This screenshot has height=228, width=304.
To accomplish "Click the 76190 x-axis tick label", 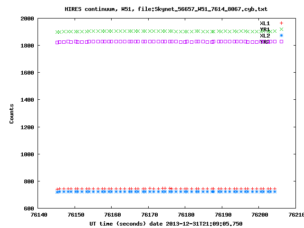I will coord(223,215).
